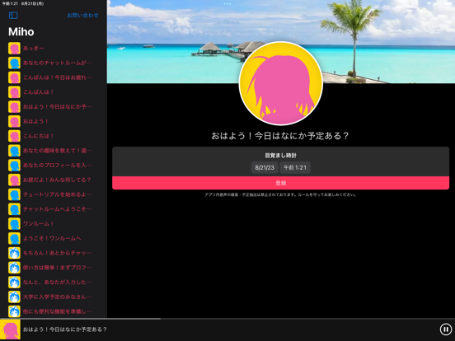Click now-playing text in bottom bar

(x=65, y=329)
